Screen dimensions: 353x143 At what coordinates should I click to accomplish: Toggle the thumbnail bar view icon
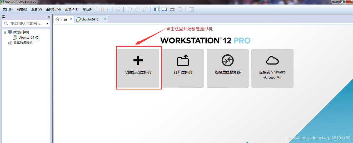click(164, 9)
